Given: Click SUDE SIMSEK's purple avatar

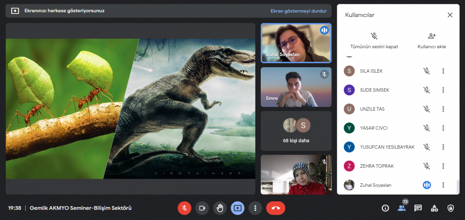Looking at the screenshot, I should (x=349, y=90).
